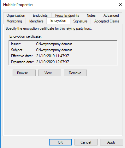Click the 'Specify the encryption certificate' instruction text
The image size is (125, 148).
(x=49, y=28)
